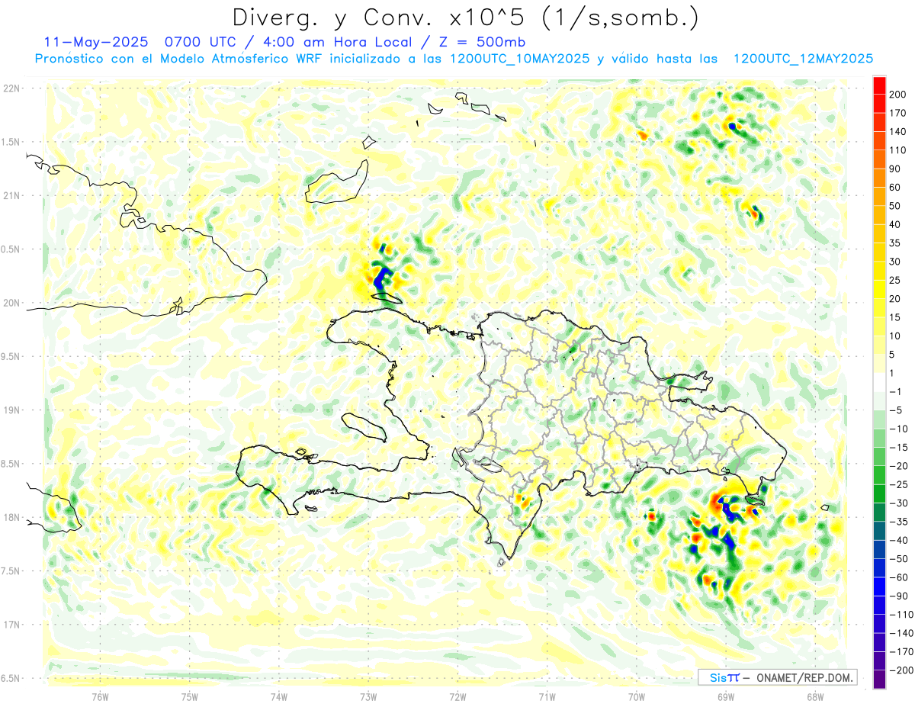
Task: Click the '18N' latitude label
Action: [x=11, y=517]
